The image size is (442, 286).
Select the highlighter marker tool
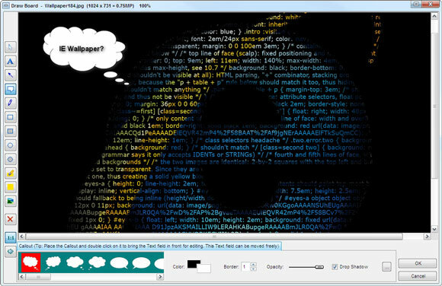11,173
